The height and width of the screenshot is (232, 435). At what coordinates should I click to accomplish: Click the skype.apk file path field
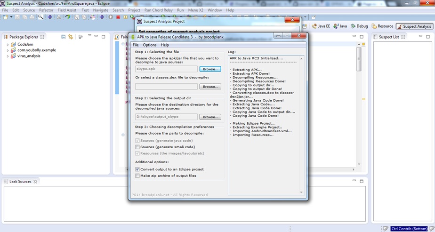[x=167, y=69]
